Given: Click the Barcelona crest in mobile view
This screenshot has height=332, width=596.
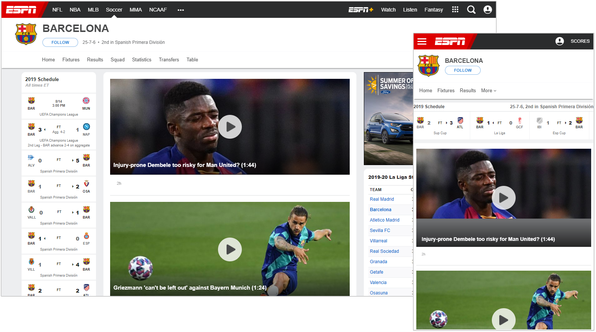Looking at the screenshot, I should pos(429,65).
